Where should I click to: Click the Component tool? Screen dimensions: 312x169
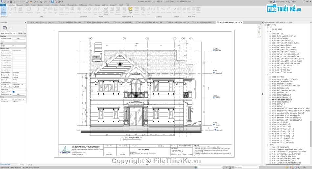(x=29, y=10)
